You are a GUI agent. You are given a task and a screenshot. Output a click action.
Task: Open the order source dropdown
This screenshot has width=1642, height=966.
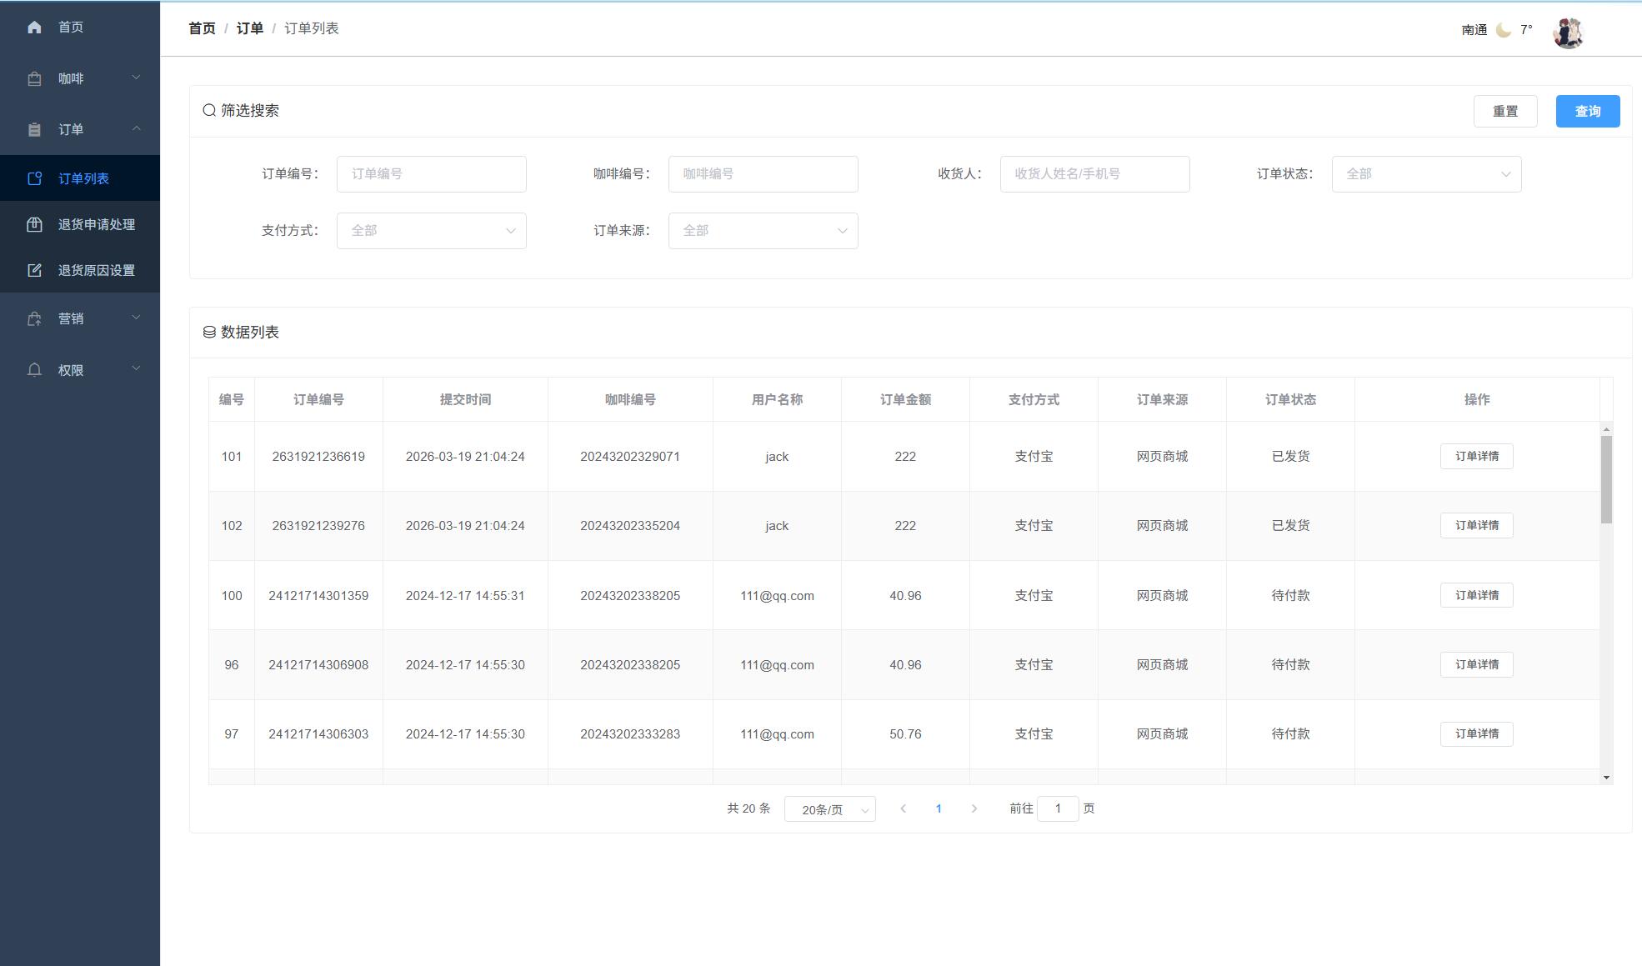click(x=763, y=231)
